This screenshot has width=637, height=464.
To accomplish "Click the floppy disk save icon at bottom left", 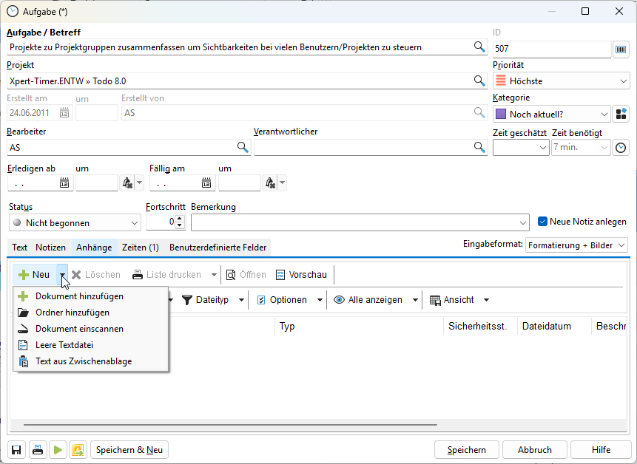I will tap(16, 450).
